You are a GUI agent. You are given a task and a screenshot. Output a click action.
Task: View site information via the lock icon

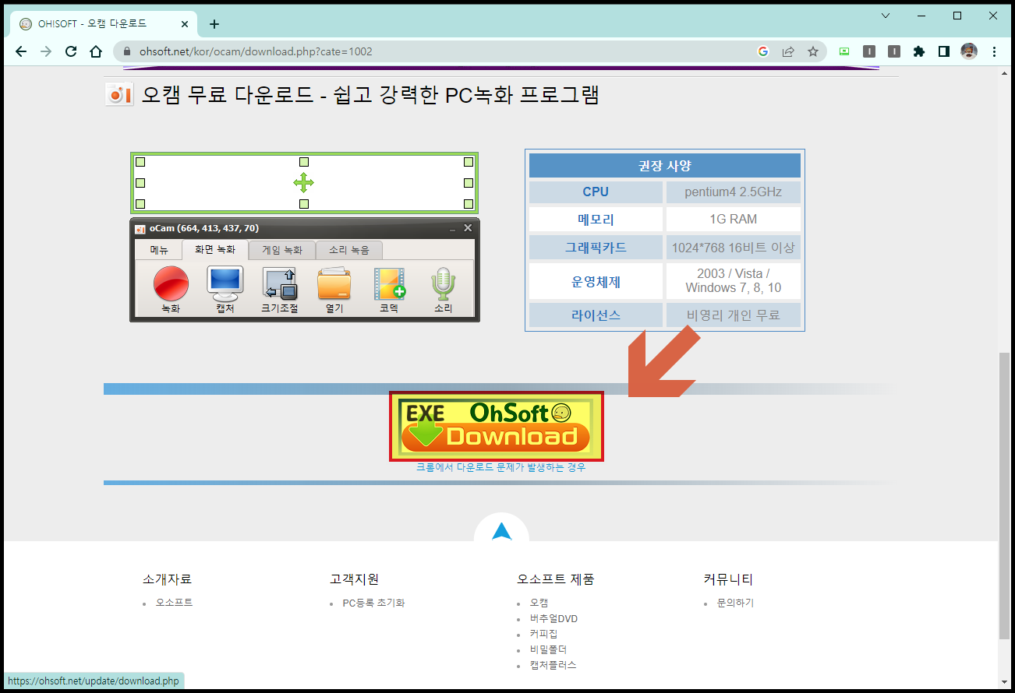pos(127,52)
